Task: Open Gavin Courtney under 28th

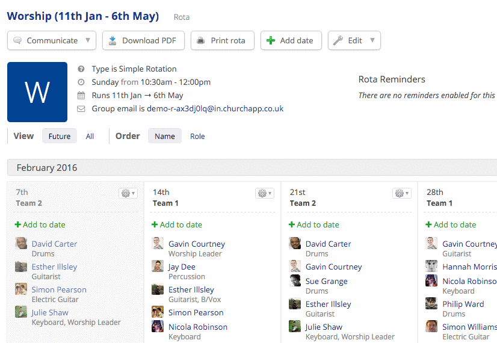Action: click(x=470, y=244)
